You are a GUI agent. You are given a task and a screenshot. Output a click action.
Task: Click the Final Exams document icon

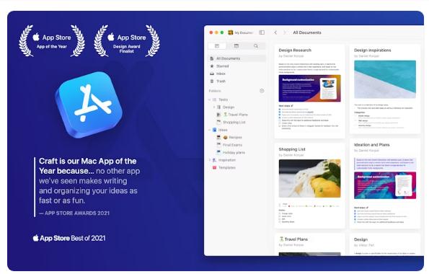click(218, 145)
